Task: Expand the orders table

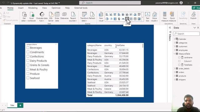Action: (174, 72)
